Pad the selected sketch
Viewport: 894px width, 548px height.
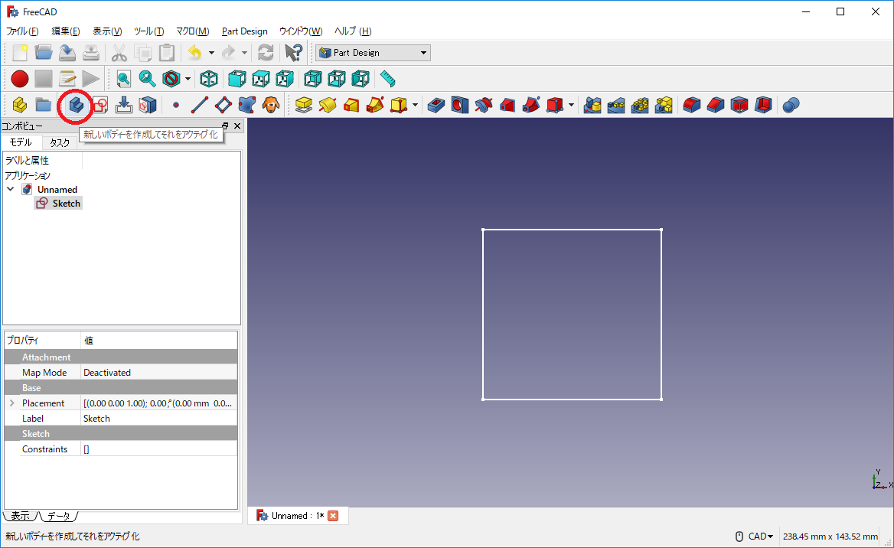pos(304,105)
